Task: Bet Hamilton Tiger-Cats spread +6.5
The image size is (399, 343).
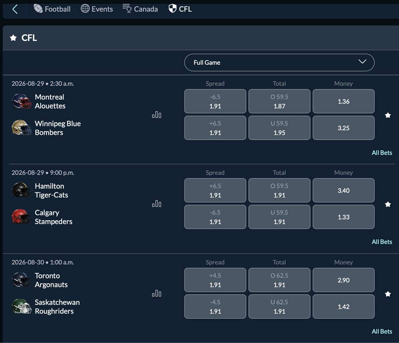Action: 215,190
